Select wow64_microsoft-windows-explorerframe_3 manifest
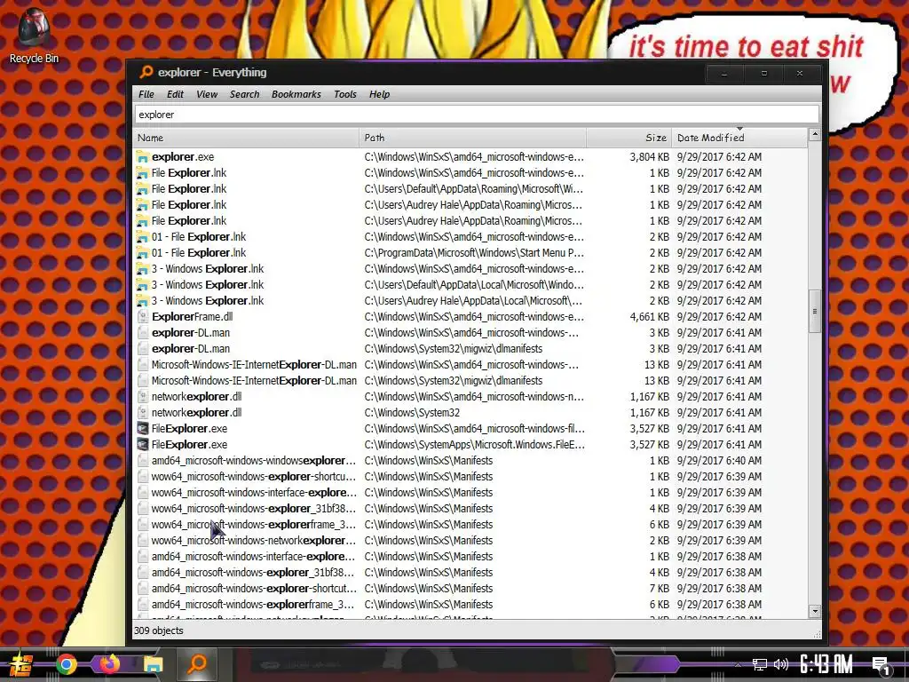 click(253, 524)
